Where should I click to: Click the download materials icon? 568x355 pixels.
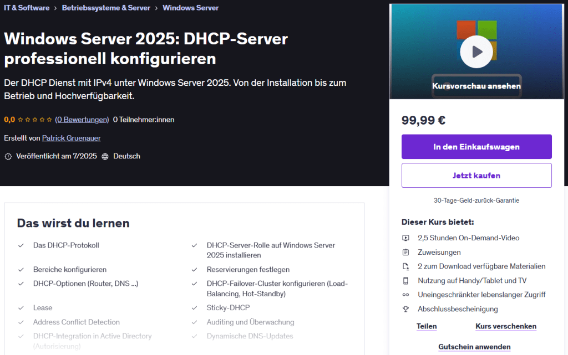pyautogui.click(x=405, y=266)
